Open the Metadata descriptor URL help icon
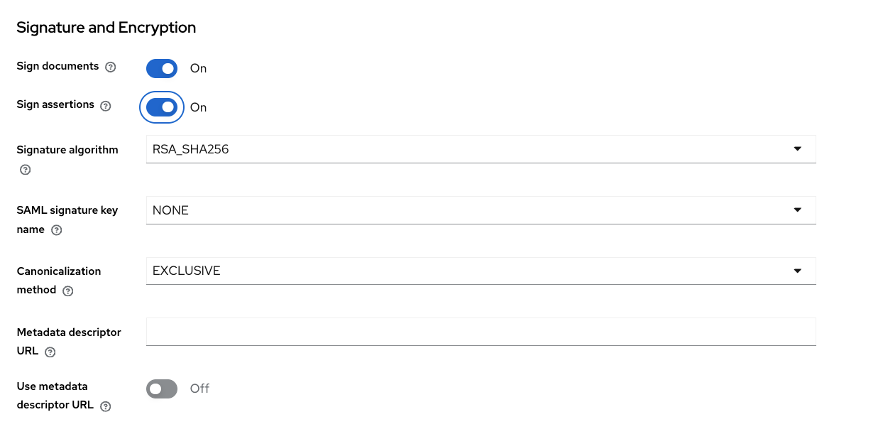The height and width of the screenshot is (434, 883). 50,352
